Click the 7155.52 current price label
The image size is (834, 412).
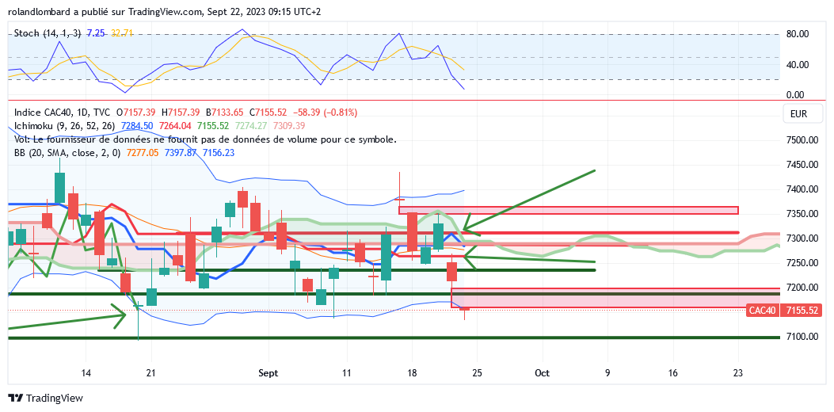point(802,311)
